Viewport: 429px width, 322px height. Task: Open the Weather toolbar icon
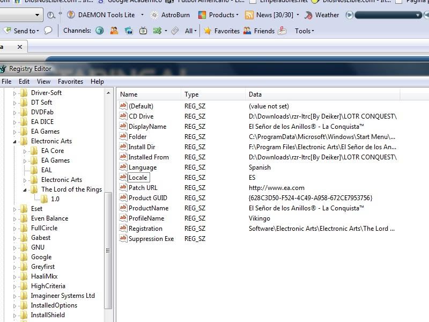click(x=308, y=16)
